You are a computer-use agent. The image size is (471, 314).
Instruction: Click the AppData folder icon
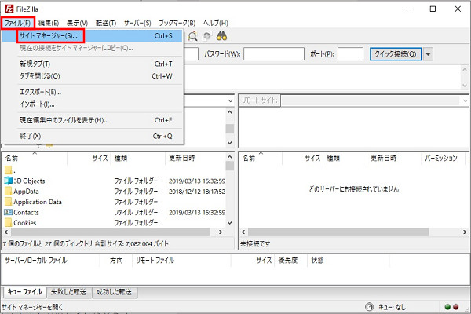click(x=9, y=191)
